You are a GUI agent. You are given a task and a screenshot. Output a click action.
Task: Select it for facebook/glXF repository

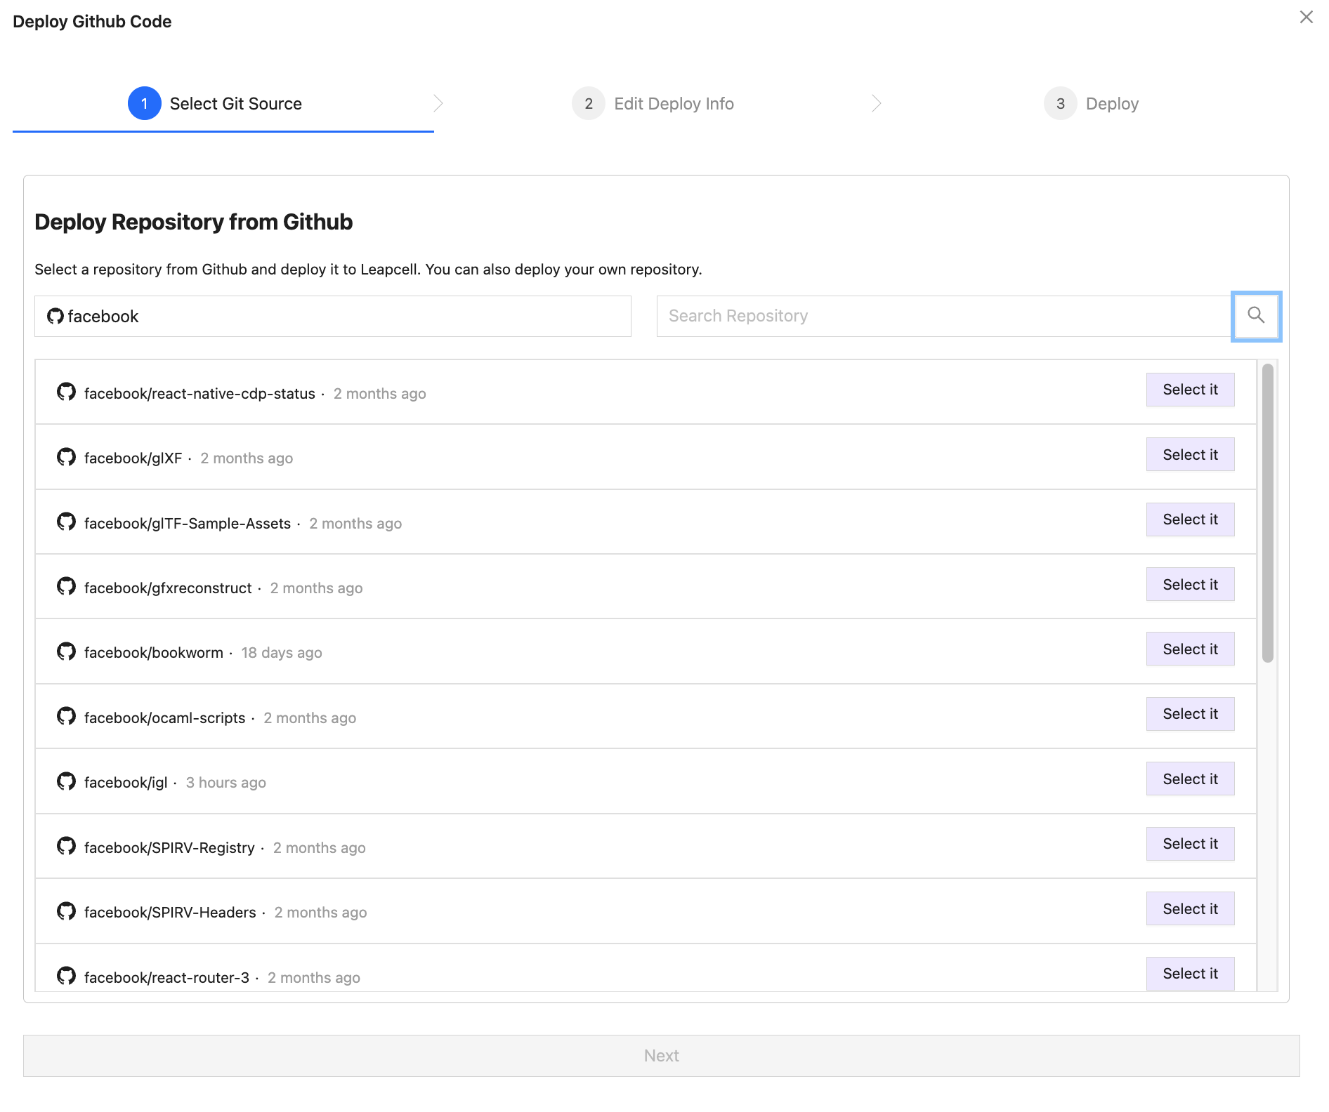tap(1190, 455)
